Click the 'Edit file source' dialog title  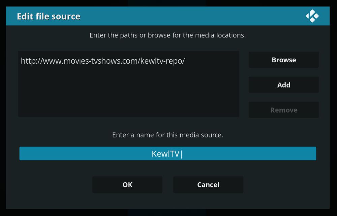pos(49,16)
